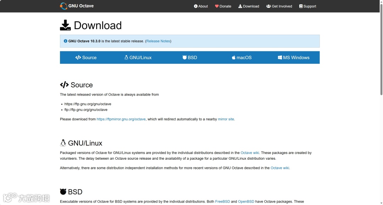Click the scrollbar down arrow
383x205 pixels.
[381, 203]
